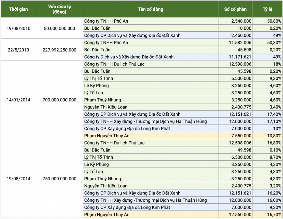Select 'Lý Thị Tố Trinh' in the 8,70% row
Screen dimensions: 283x219
click(98, 157)
